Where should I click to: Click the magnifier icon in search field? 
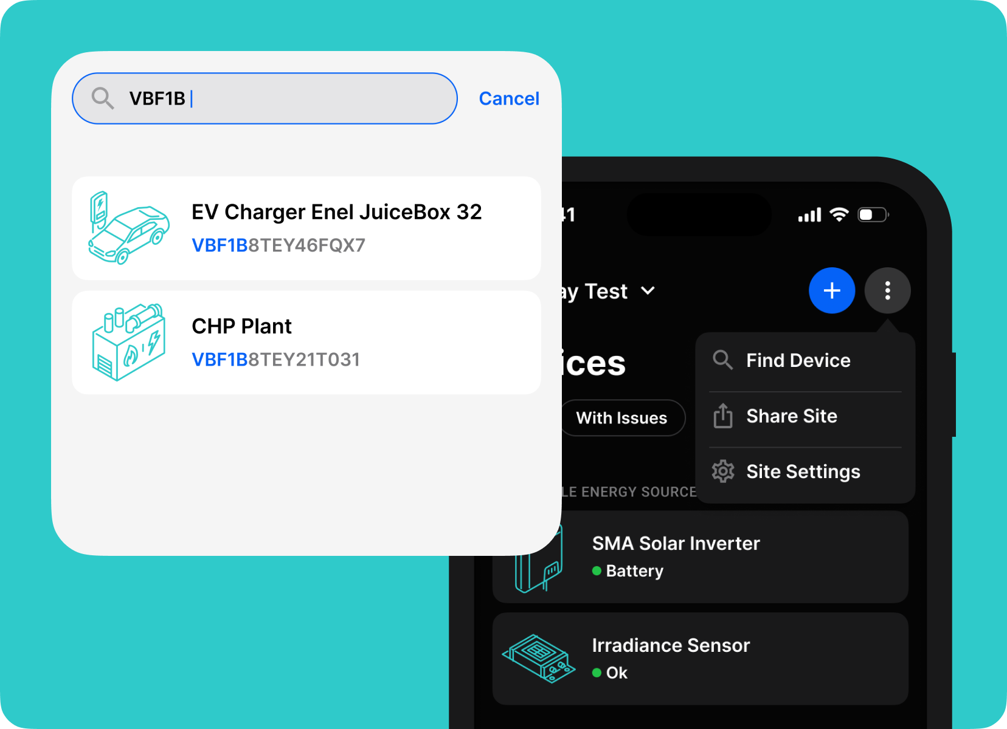point(102,98)
